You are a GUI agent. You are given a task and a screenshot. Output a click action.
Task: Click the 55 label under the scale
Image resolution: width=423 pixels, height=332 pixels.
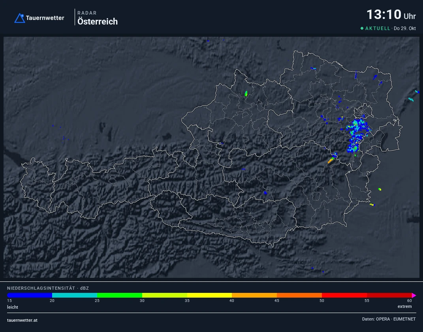coord(367,301)
